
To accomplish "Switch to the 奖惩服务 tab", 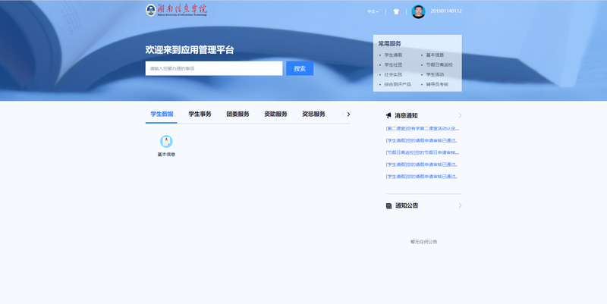I will (313, 114).
